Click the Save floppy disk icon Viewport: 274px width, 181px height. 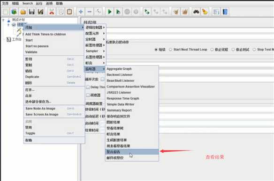coord(31,12)
